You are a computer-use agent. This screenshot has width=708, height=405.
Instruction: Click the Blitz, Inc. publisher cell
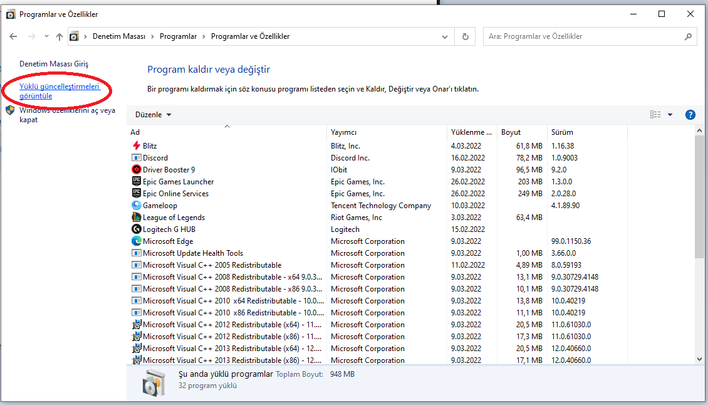345,146
